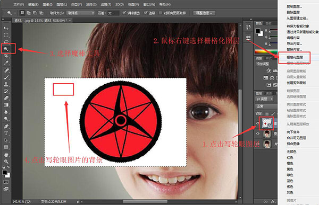This screenshot has width=319, height=205.
Task: Select the Horizontal Type tool
Action: (x=6, y=133)
